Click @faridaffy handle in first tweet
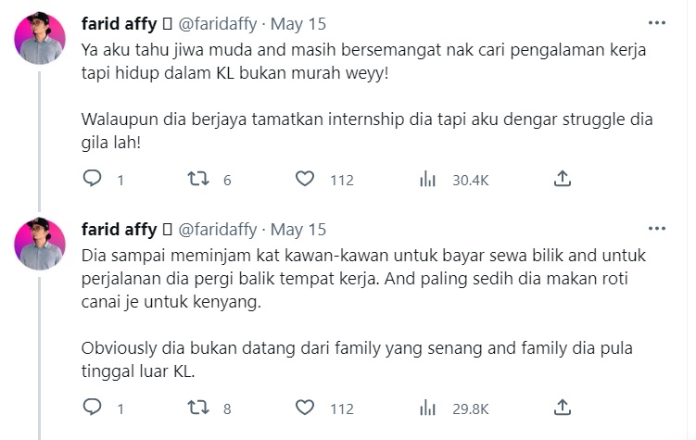The image size is (696, 440). pos(219,22)
